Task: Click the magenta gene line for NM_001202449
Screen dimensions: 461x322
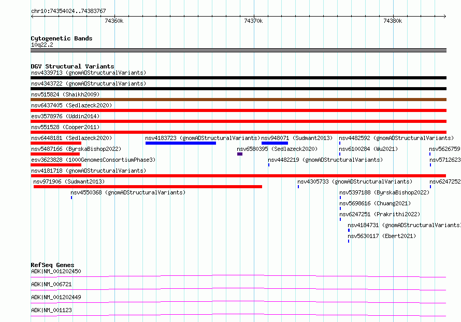Action: [x=238, y=302]
